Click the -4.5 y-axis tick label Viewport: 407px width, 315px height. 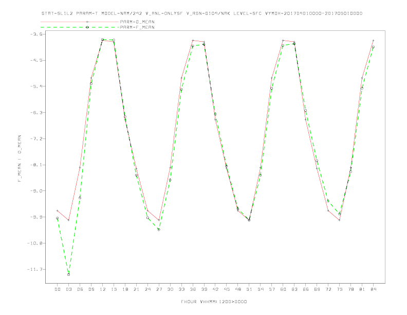point(38,60)
